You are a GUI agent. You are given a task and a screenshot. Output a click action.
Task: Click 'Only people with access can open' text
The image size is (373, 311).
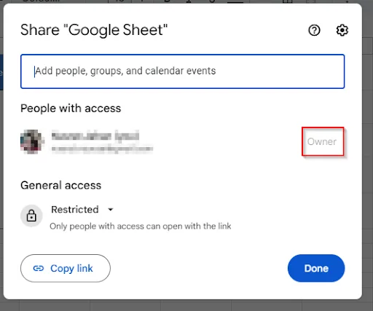pyautogui.click(x=141, y=227)
